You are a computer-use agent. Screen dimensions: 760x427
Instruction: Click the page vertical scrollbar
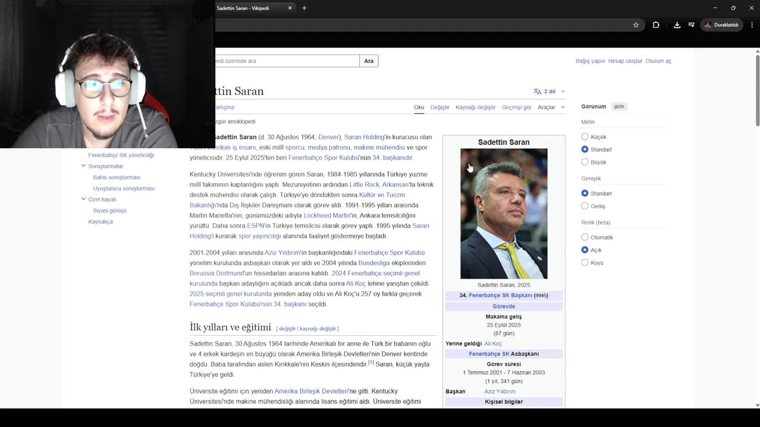click(x=757, y=89)
